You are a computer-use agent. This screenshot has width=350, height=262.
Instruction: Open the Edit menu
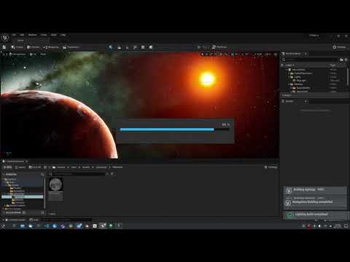pyautogui.click(x=22, y=35)
